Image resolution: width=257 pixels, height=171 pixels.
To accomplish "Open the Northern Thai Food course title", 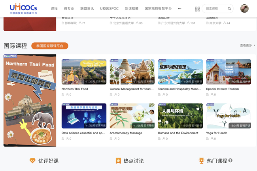I will (75, 89).
